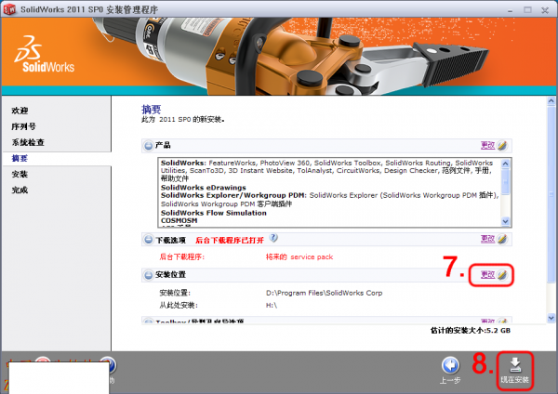Collapse the 下载选项 section
The width and height of the screenshot is (558, 394).
pos(149,240)
